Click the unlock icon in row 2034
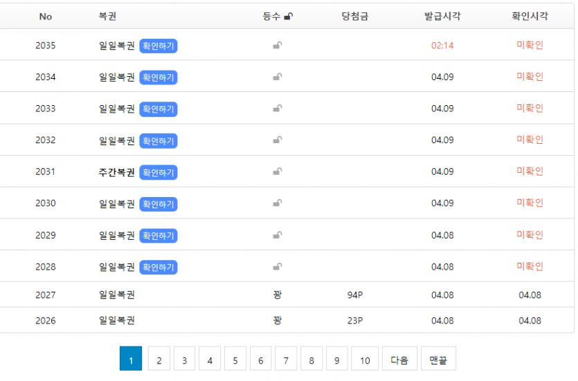 (x=277, y=77)
